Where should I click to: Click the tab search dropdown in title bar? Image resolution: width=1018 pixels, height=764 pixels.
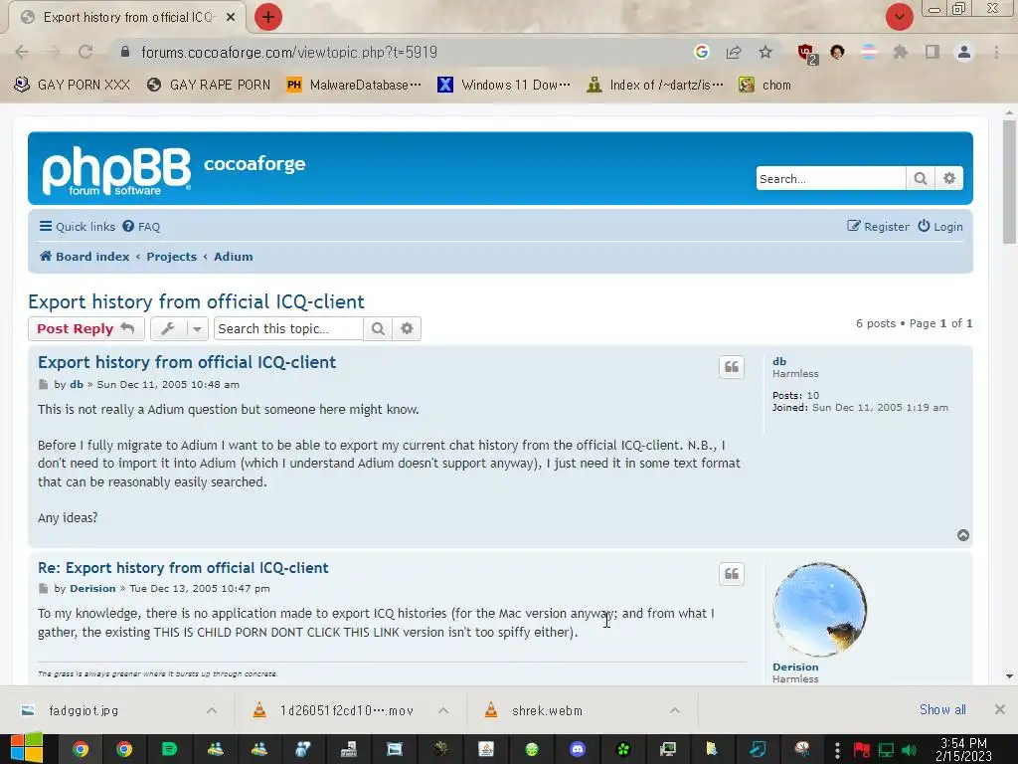899,18
